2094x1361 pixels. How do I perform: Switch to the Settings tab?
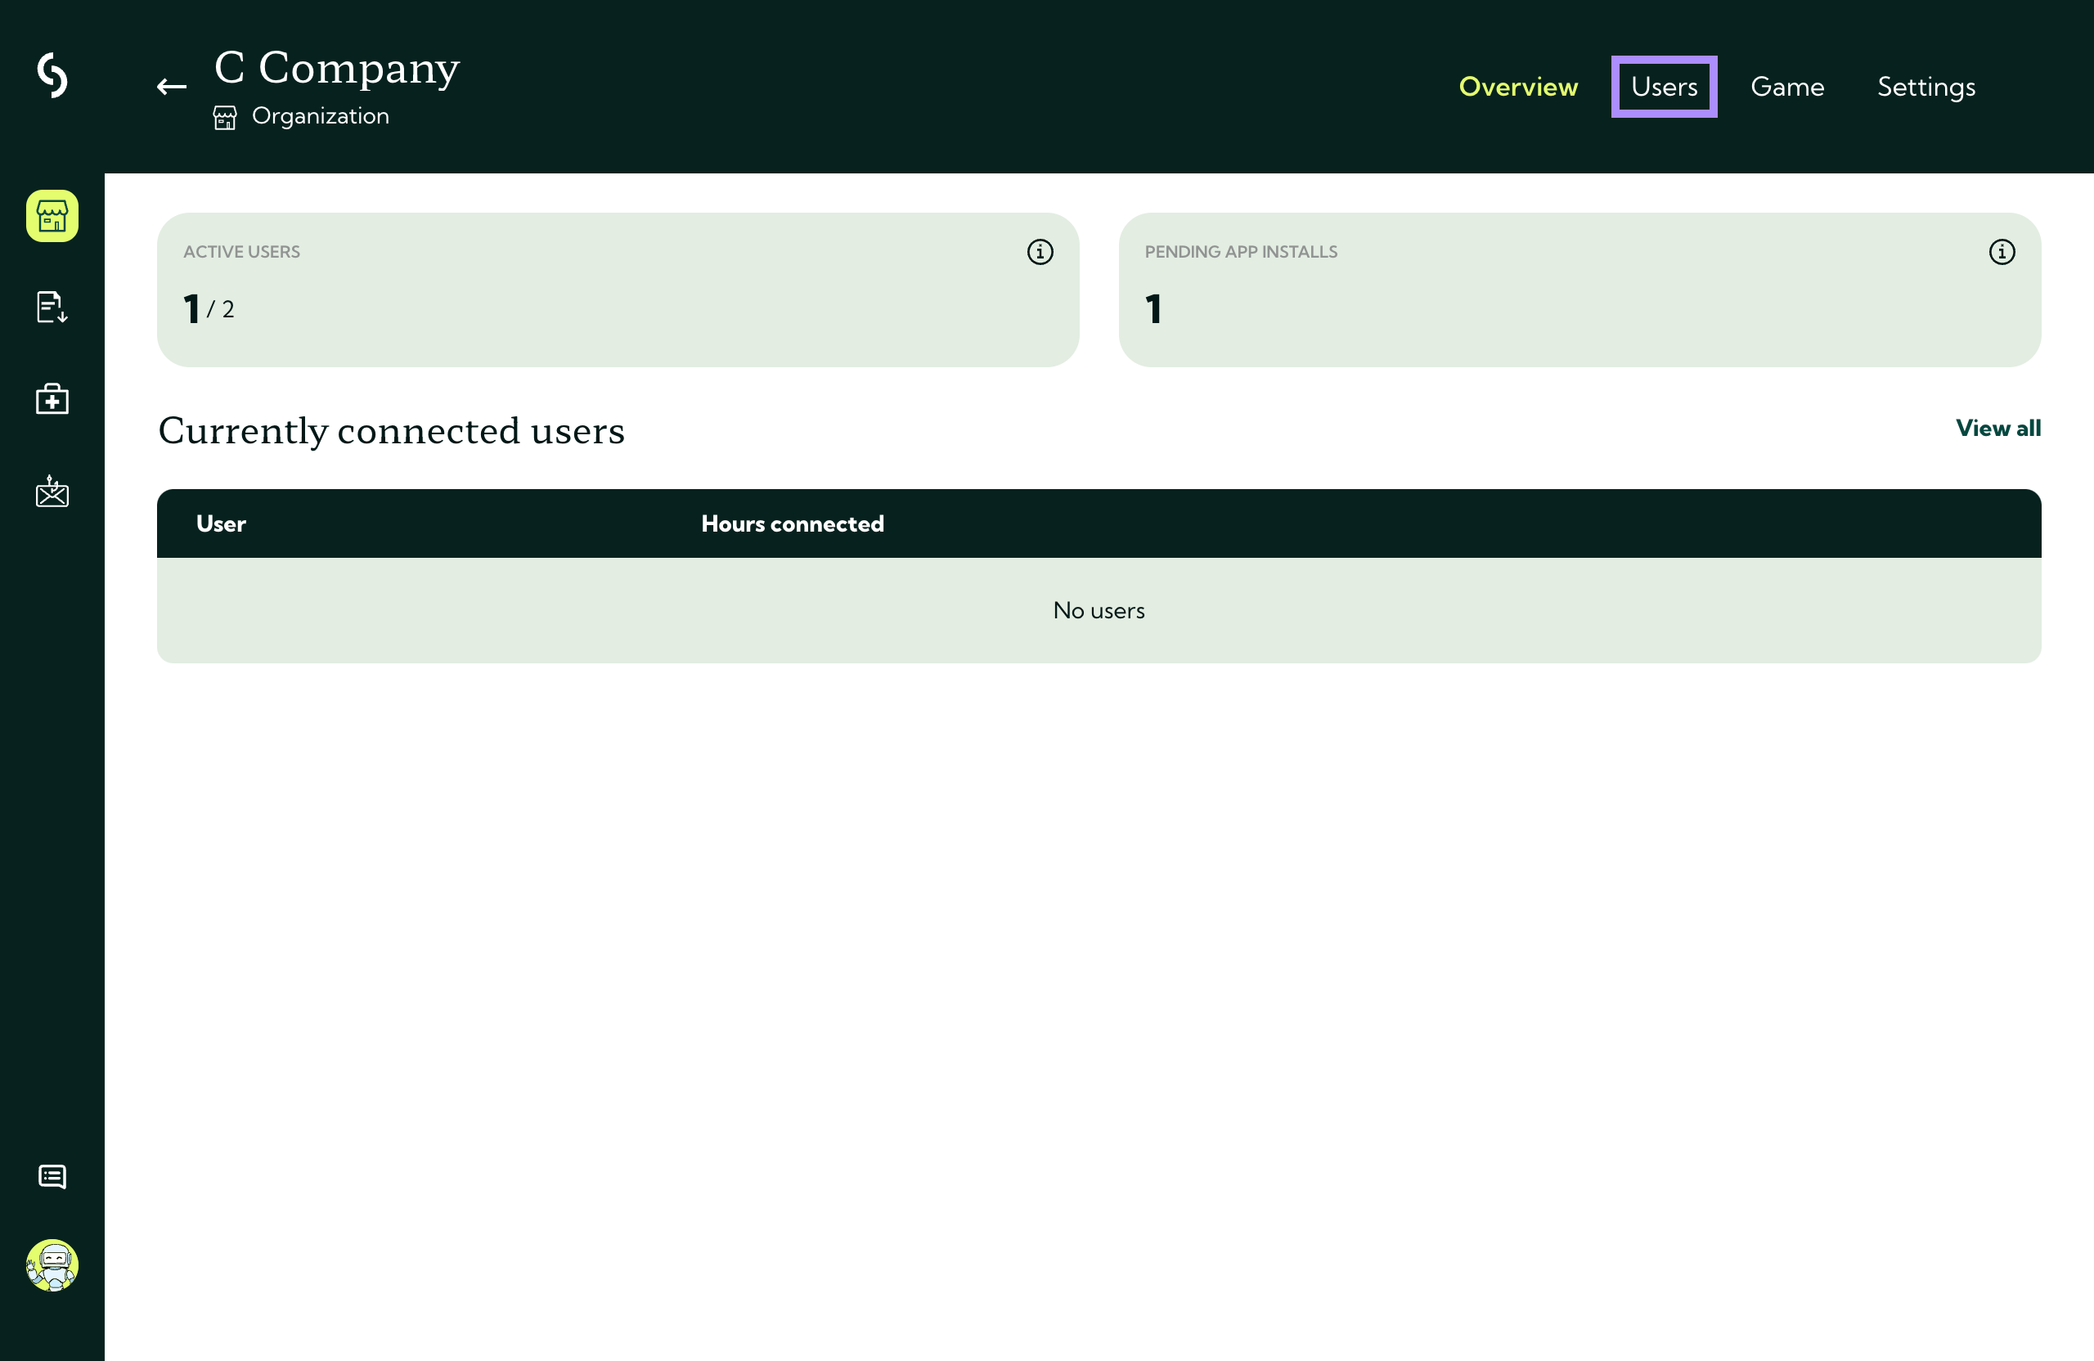point(1926,86)
